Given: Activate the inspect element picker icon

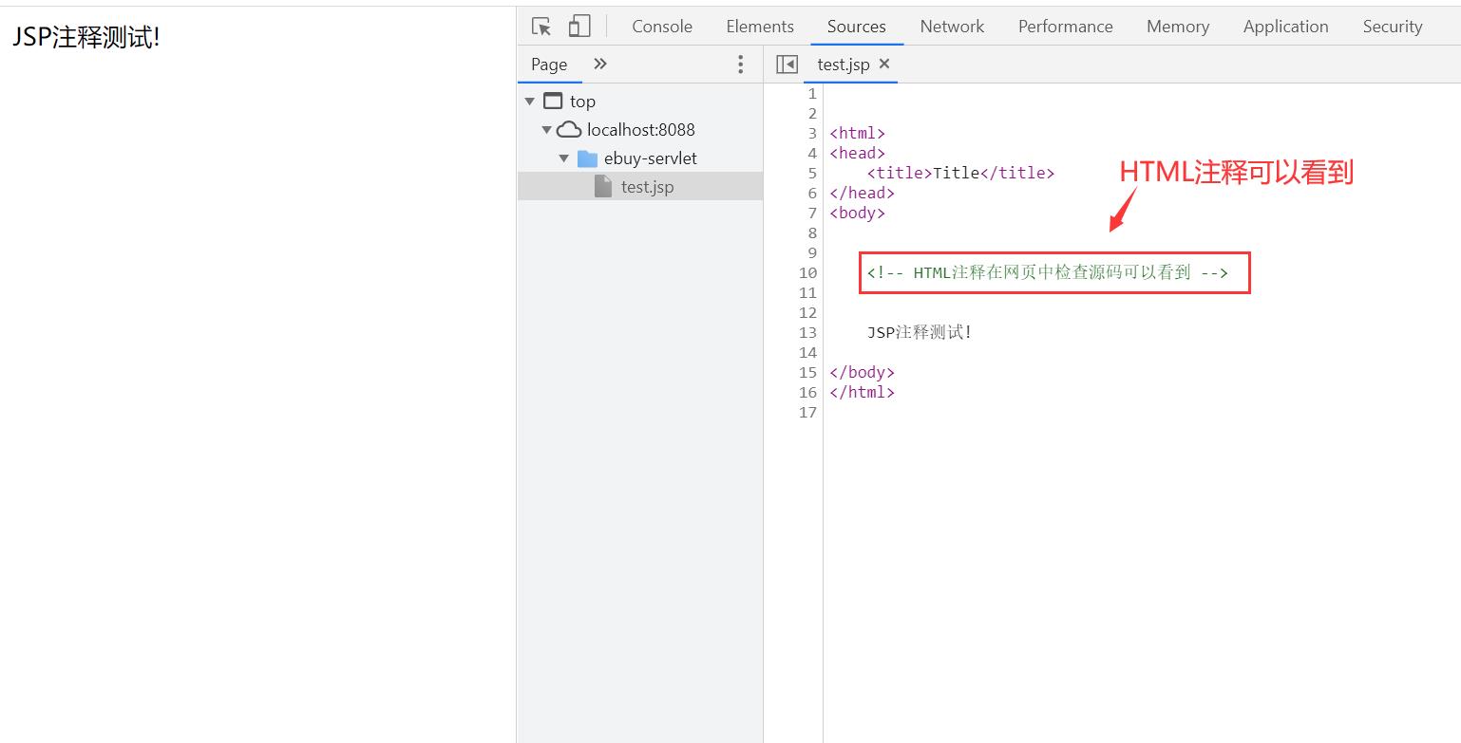Looking at the screenshot, I should click(541, 27).
